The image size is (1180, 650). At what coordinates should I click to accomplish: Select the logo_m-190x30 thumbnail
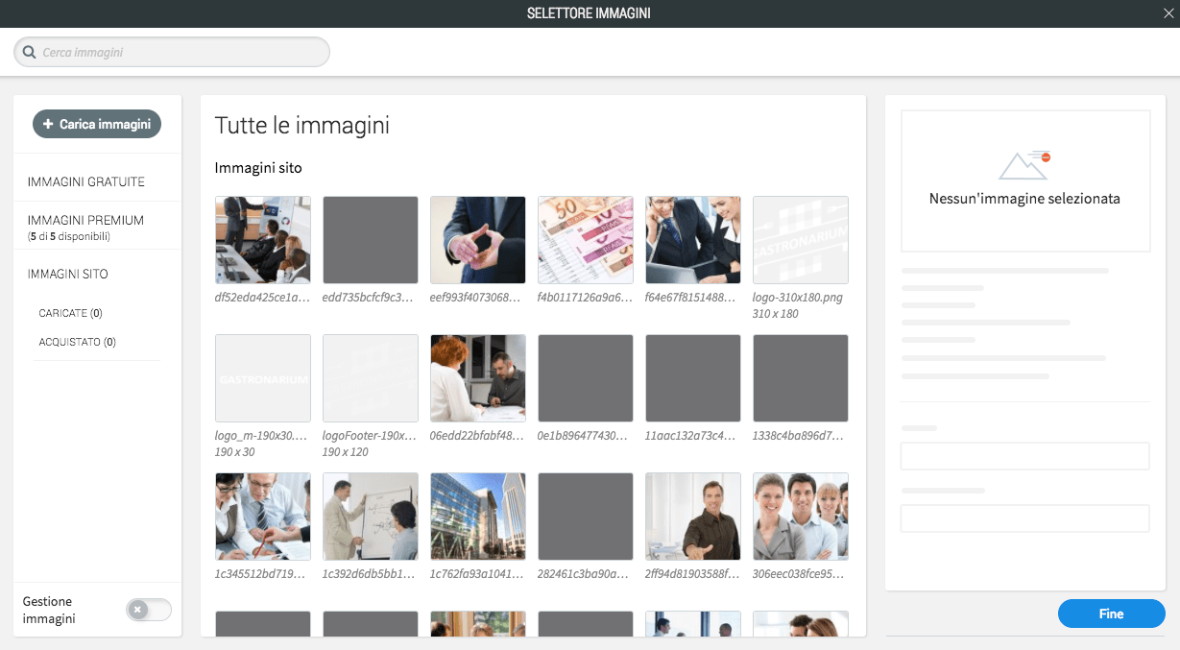click(x=263, y=378)
